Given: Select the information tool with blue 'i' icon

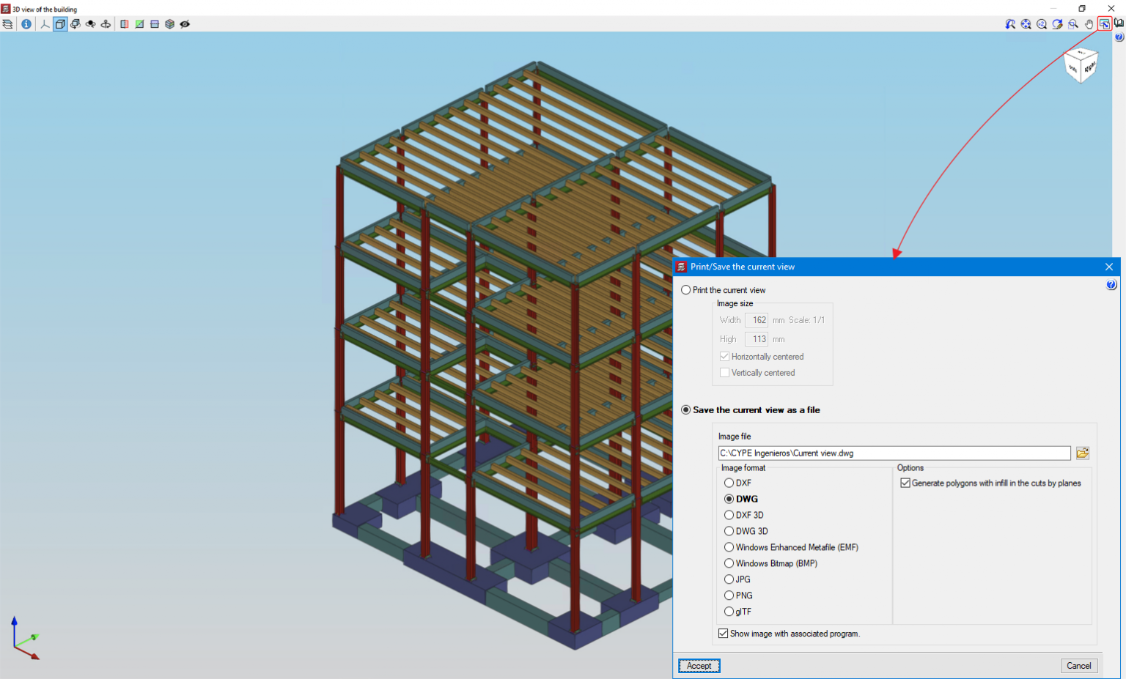Looking at the screenshot, I should pos(26,23).
